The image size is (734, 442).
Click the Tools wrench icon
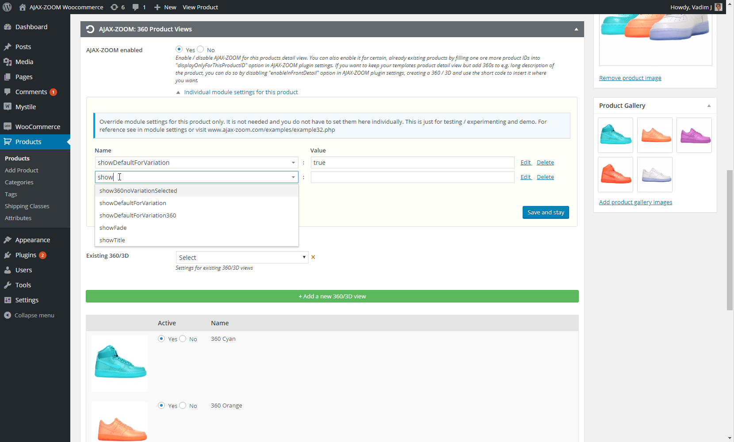click(x=8, y=285)
